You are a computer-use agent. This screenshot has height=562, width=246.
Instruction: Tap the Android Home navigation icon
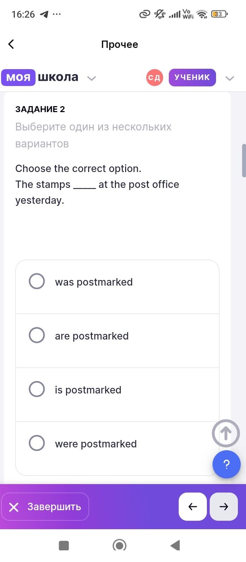point(119,545)
